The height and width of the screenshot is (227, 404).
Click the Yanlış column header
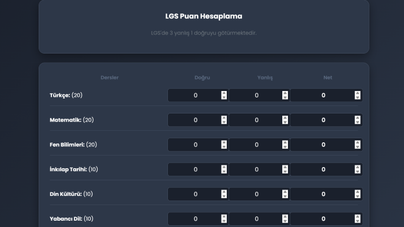pos(265,77)
